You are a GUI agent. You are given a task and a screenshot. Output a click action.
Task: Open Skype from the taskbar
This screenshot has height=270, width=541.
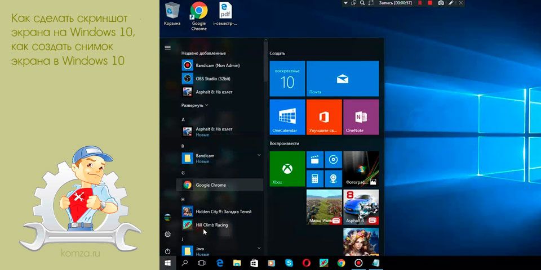pyautogui.click(x=289, y=263)
